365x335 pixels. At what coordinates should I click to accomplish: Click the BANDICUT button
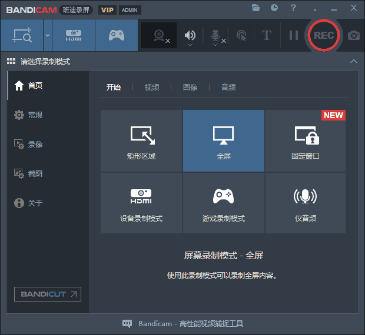(x=48, y=294)
